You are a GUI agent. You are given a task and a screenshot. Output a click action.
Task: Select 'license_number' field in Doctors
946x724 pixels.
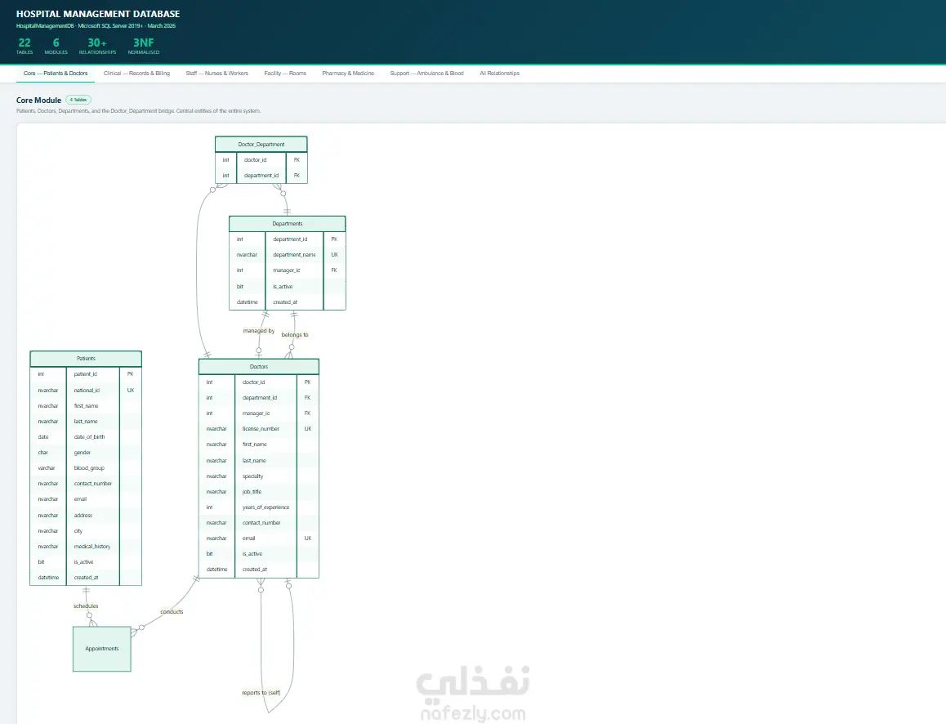(259, 429)
